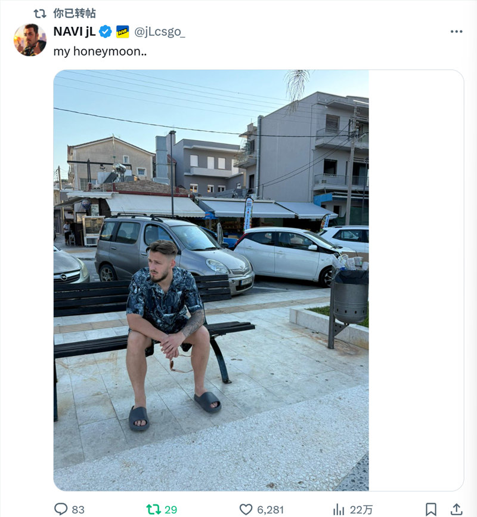
Task: Click the 29 reposts count
Action: (171, 510)
